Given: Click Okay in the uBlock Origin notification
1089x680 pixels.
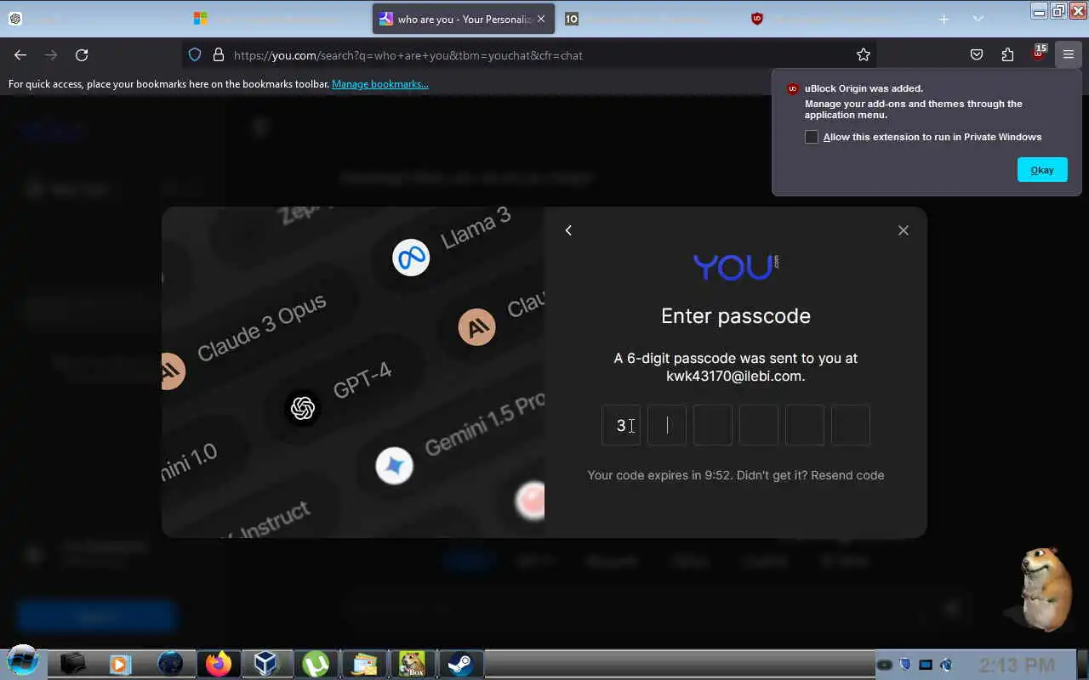Looking at the screenshot, I should click(x=1042, y=170).
